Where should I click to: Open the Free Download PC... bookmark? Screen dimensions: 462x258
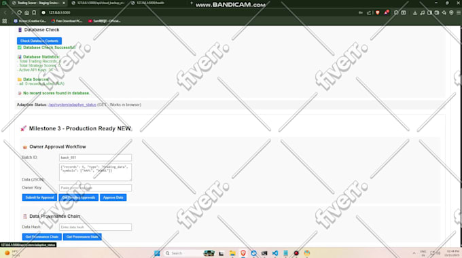tap(67, 21)
